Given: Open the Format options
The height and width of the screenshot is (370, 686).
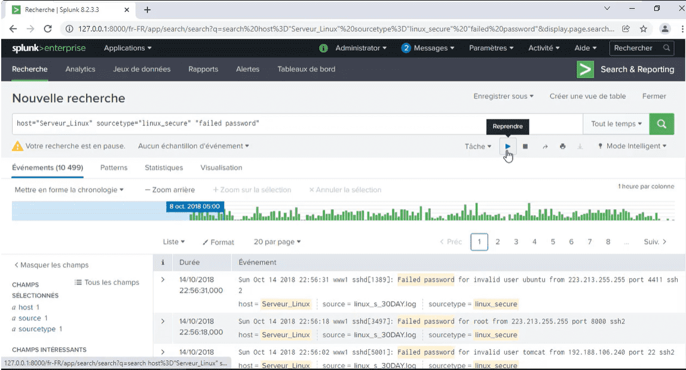Looking at the screenshot, I should pyautogui.click(x=218, y=242).
